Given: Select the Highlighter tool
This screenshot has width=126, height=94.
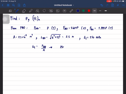Looking at the screenshot, I should [31, 11].
